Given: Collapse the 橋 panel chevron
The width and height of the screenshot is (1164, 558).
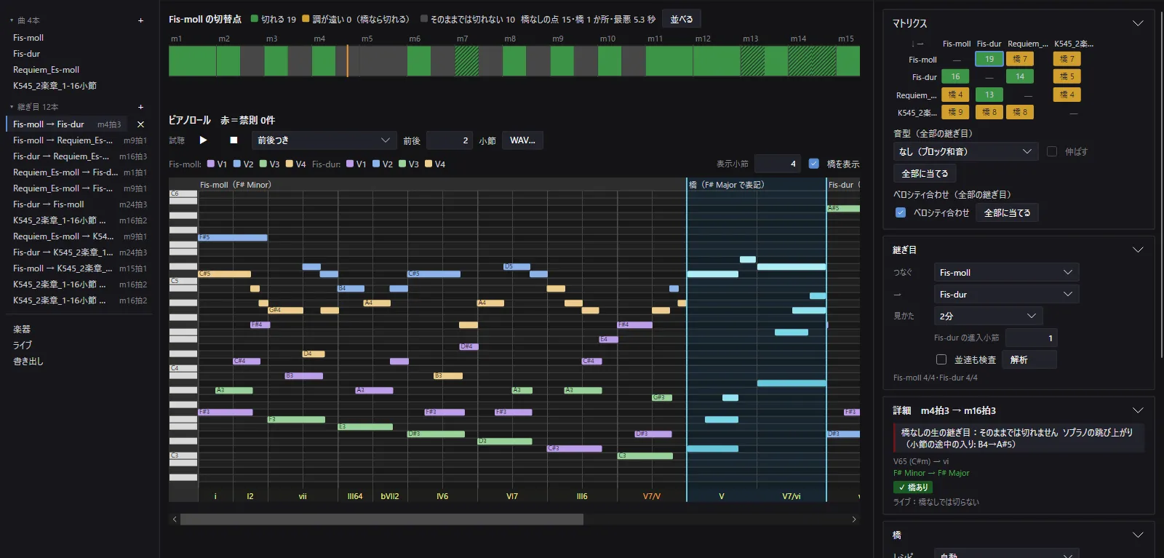Looking at the screenshot, I should click(1138, 535).
